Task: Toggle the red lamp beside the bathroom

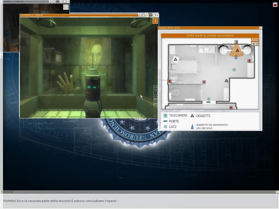Action: (x=204, y=82)
